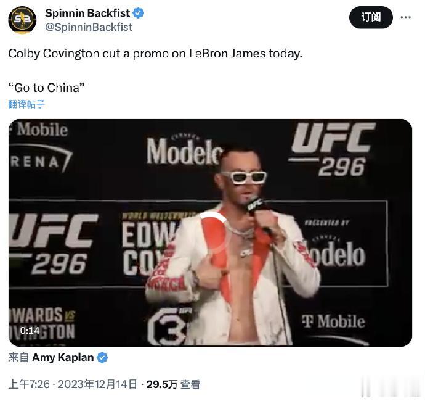
Task: Click the 来自 source attribution label
Action: coord(18,357)
